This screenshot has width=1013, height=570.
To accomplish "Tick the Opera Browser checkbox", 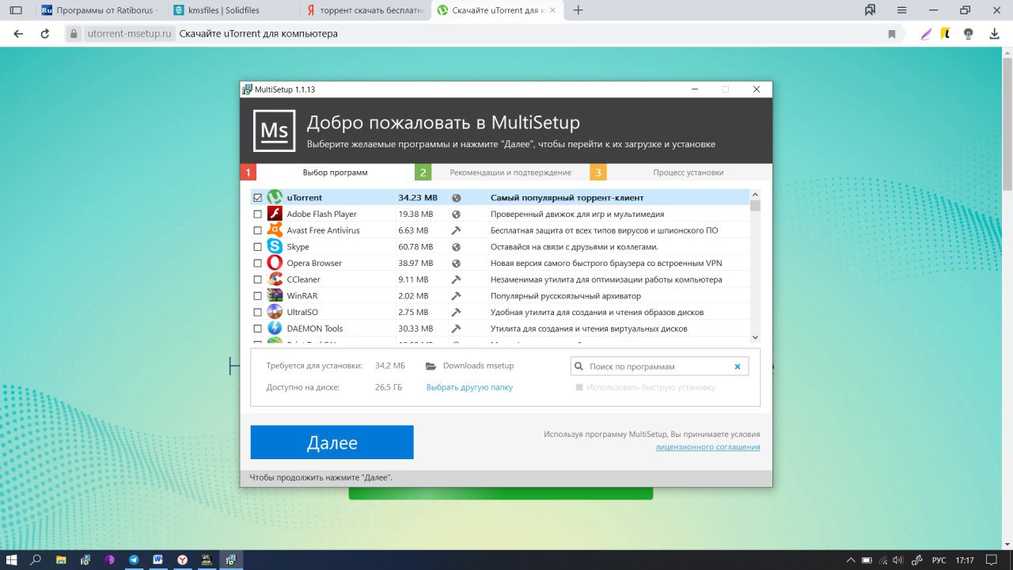I will (x=257, y=263).
